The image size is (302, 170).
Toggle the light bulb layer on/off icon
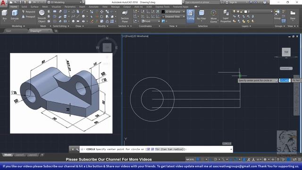[234, 12]
